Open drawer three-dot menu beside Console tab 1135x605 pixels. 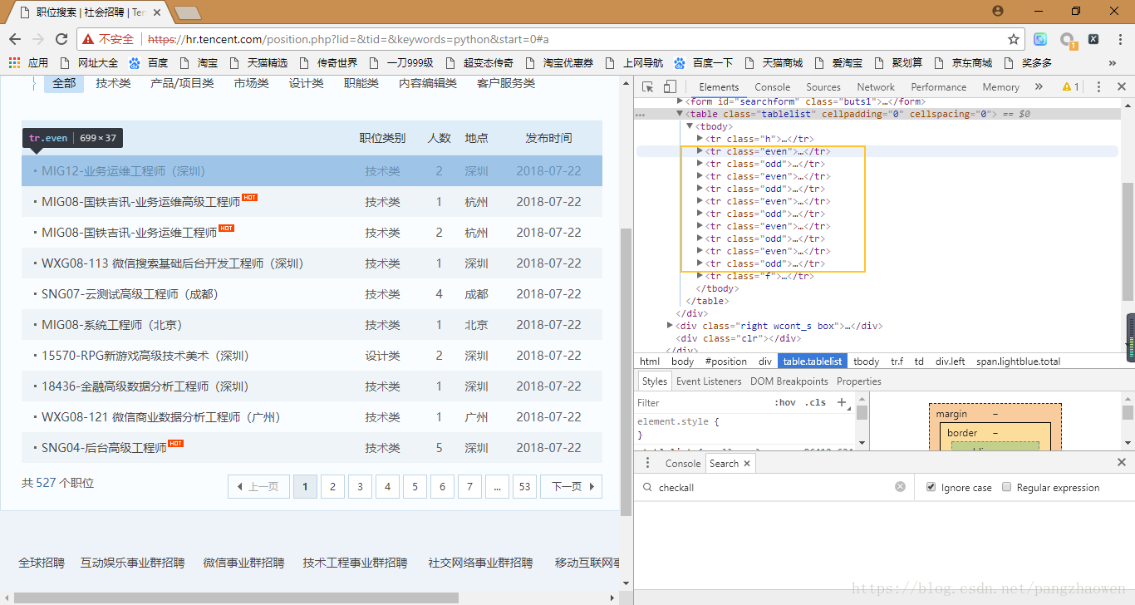pyautogui.click(x=648, y=463)
